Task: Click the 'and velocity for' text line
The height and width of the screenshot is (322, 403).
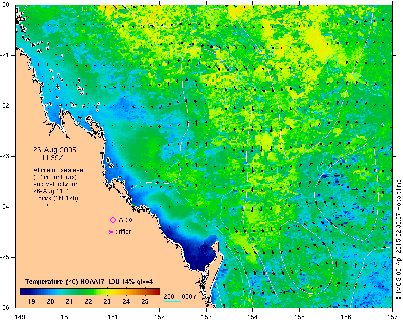Action: [x=55, y=184]
